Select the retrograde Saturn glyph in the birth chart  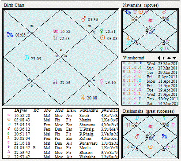[10, 34]
